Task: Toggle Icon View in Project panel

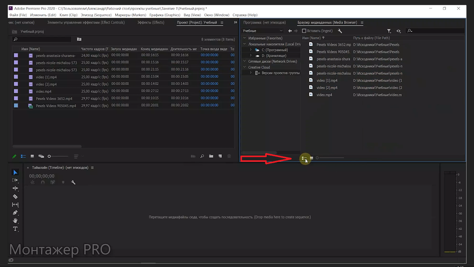Action: click(32, 156)
